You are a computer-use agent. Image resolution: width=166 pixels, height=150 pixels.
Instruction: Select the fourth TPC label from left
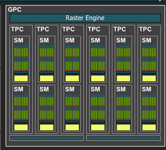pyautogui.click(x=94, y=29)
